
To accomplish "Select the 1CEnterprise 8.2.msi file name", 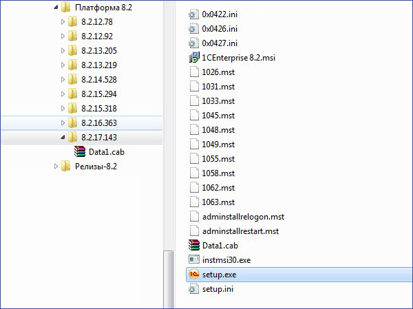I will click(x=238, y=58).
